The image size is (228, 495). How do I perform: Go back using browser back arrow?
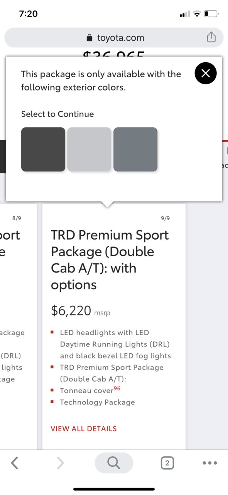15,462
